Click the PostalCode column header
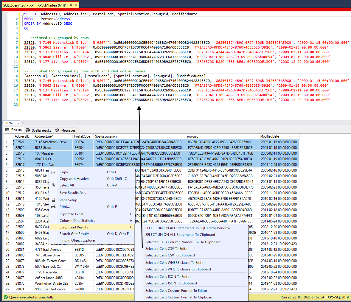The height and width of the screenshot is (302, 351). 83,136
